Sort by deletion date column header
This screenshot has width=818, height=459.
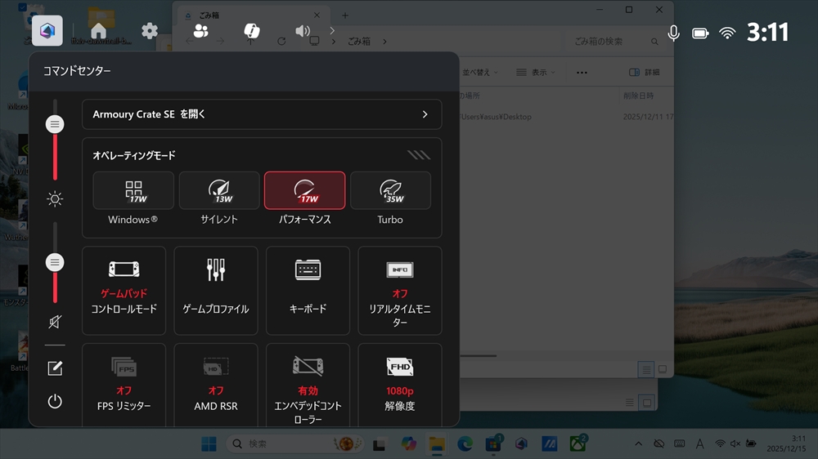pyautogui.click(x=639, y=96)
